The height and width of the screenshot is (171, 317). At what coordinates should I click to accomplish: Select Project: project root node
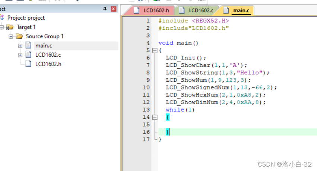click(26, 18)
